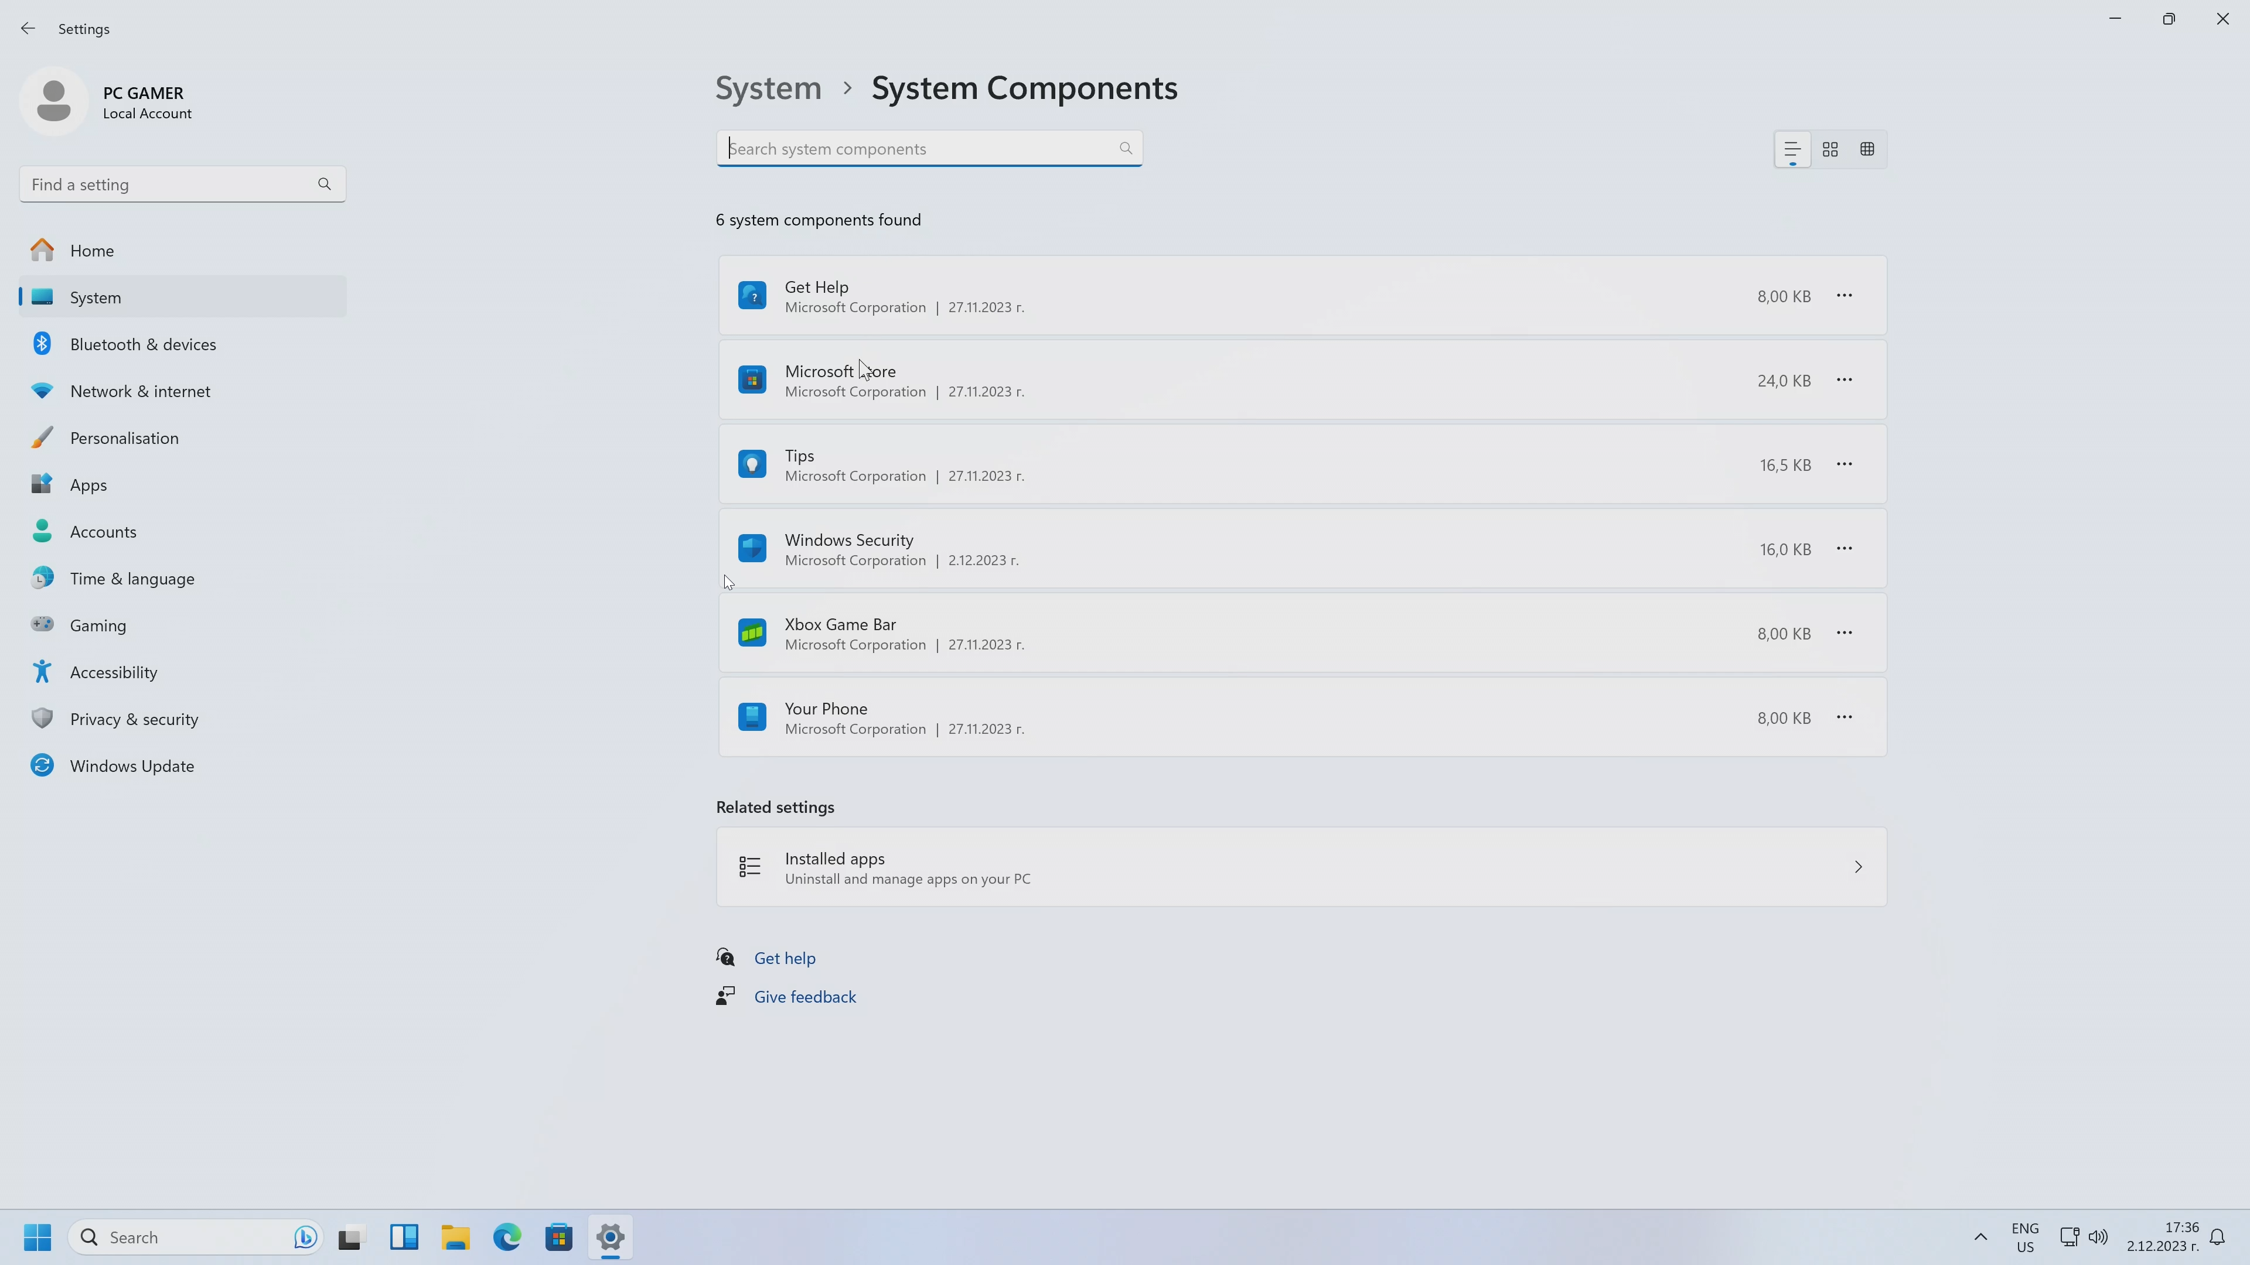Switch to list view layout

pyautogui.click(x=1791, y=149)
